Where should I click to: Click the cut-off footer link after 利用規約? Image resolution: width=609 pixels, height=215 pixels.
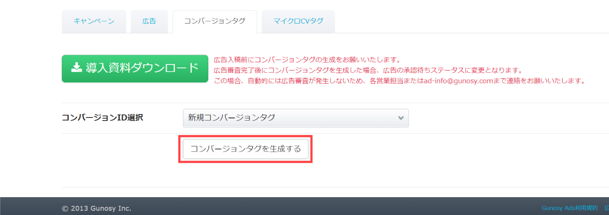point(606,208)
